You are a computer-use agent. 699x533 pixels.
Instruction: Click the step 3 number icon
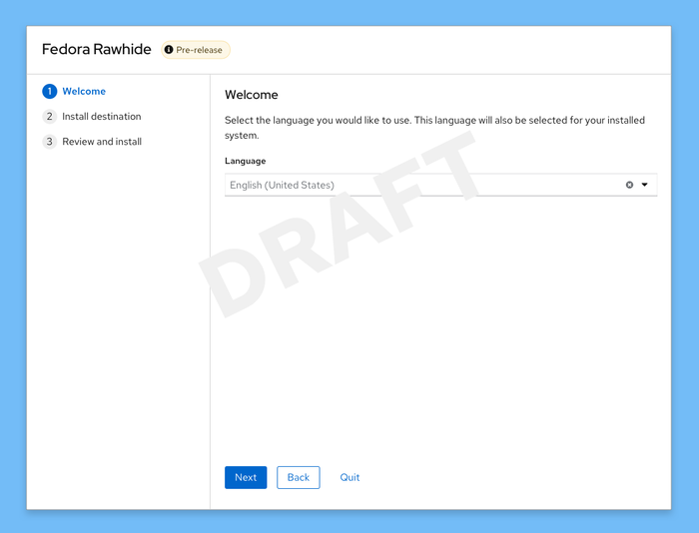pos(50,142)
